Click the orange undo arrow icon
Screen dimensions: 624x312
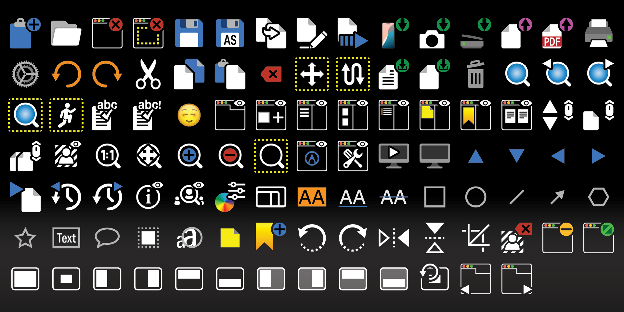click(66, 74)
